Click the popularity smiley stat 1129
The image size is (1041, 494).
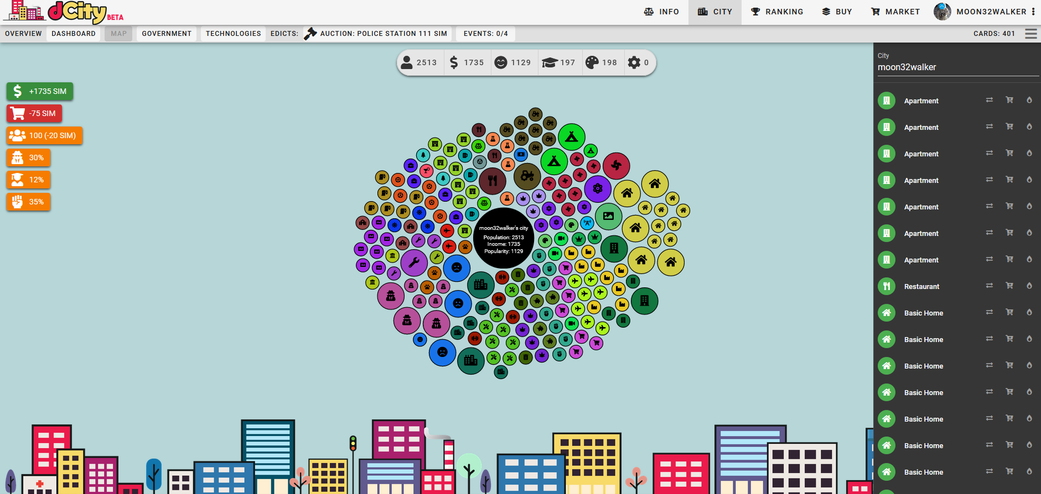(512, 62)
